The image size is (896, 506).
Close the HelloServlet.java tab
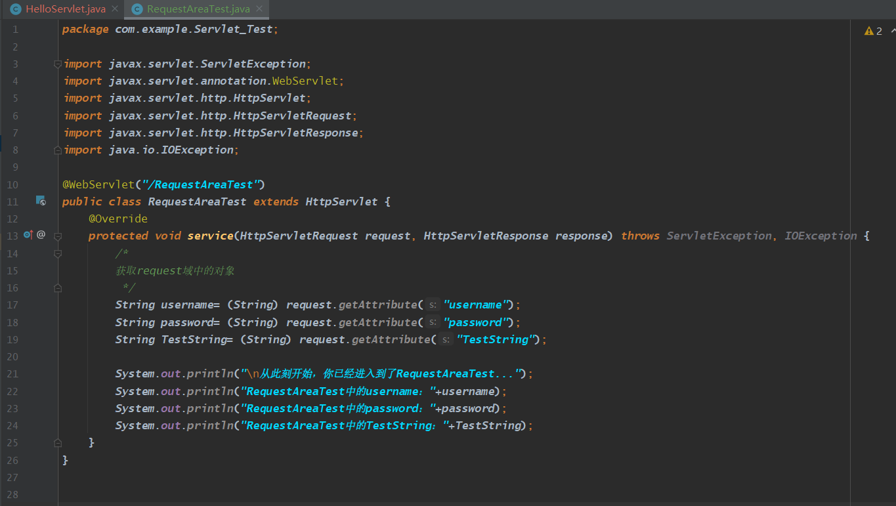point(115,9)
